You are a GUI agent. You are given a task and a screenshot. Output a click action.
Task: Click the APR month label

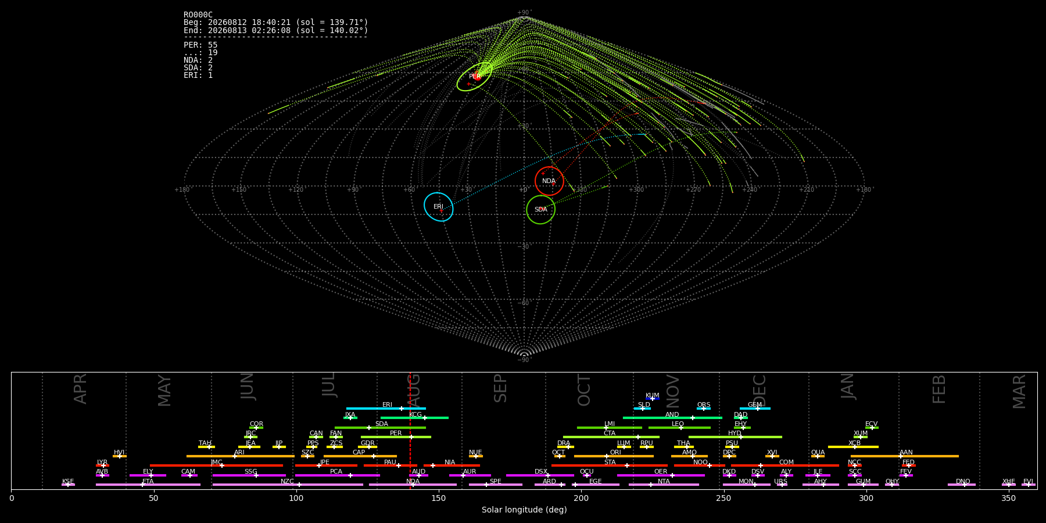[x=80, y=389]
